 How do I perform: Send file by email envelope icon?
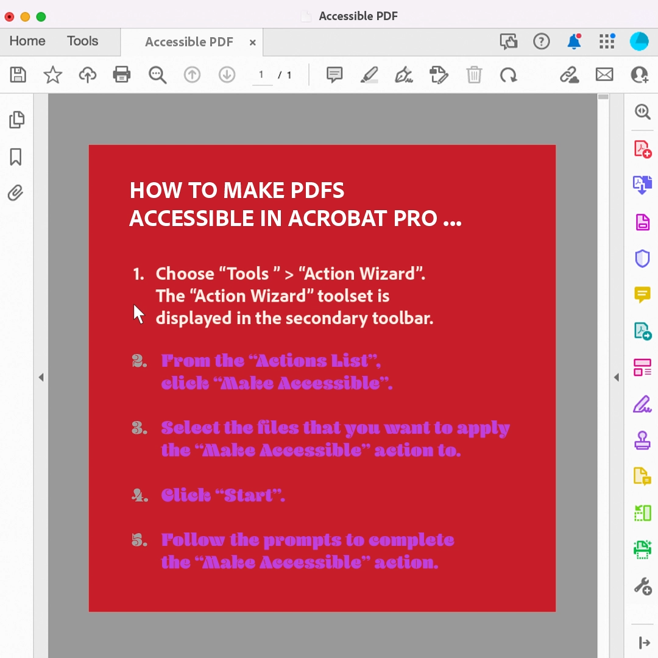[x=604, y=75]
